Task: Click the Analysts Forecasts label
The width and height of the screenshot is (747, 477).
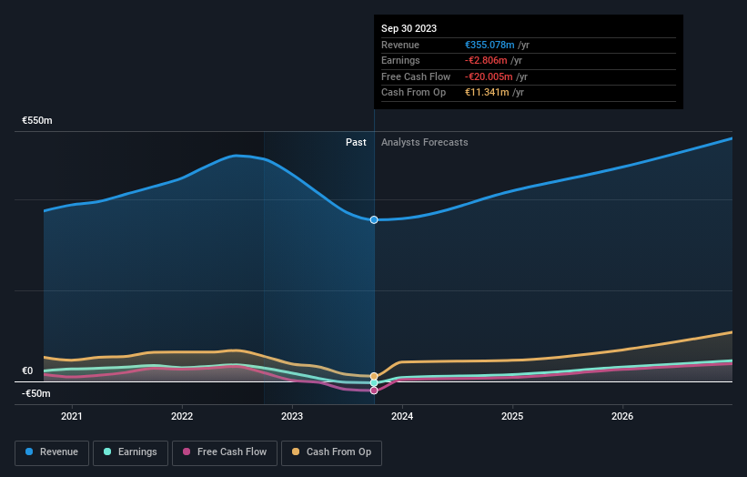Action: tap(425, 143)
